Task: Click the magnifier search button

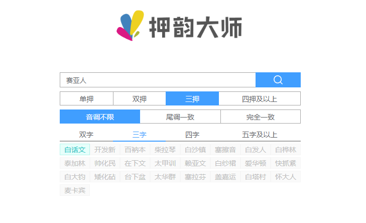Action: [278, 80]
